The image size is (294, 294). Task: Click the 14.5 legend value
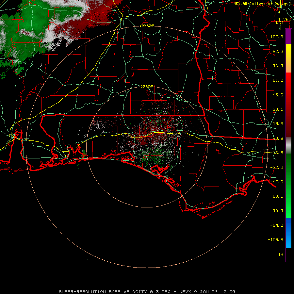[278, 124]
